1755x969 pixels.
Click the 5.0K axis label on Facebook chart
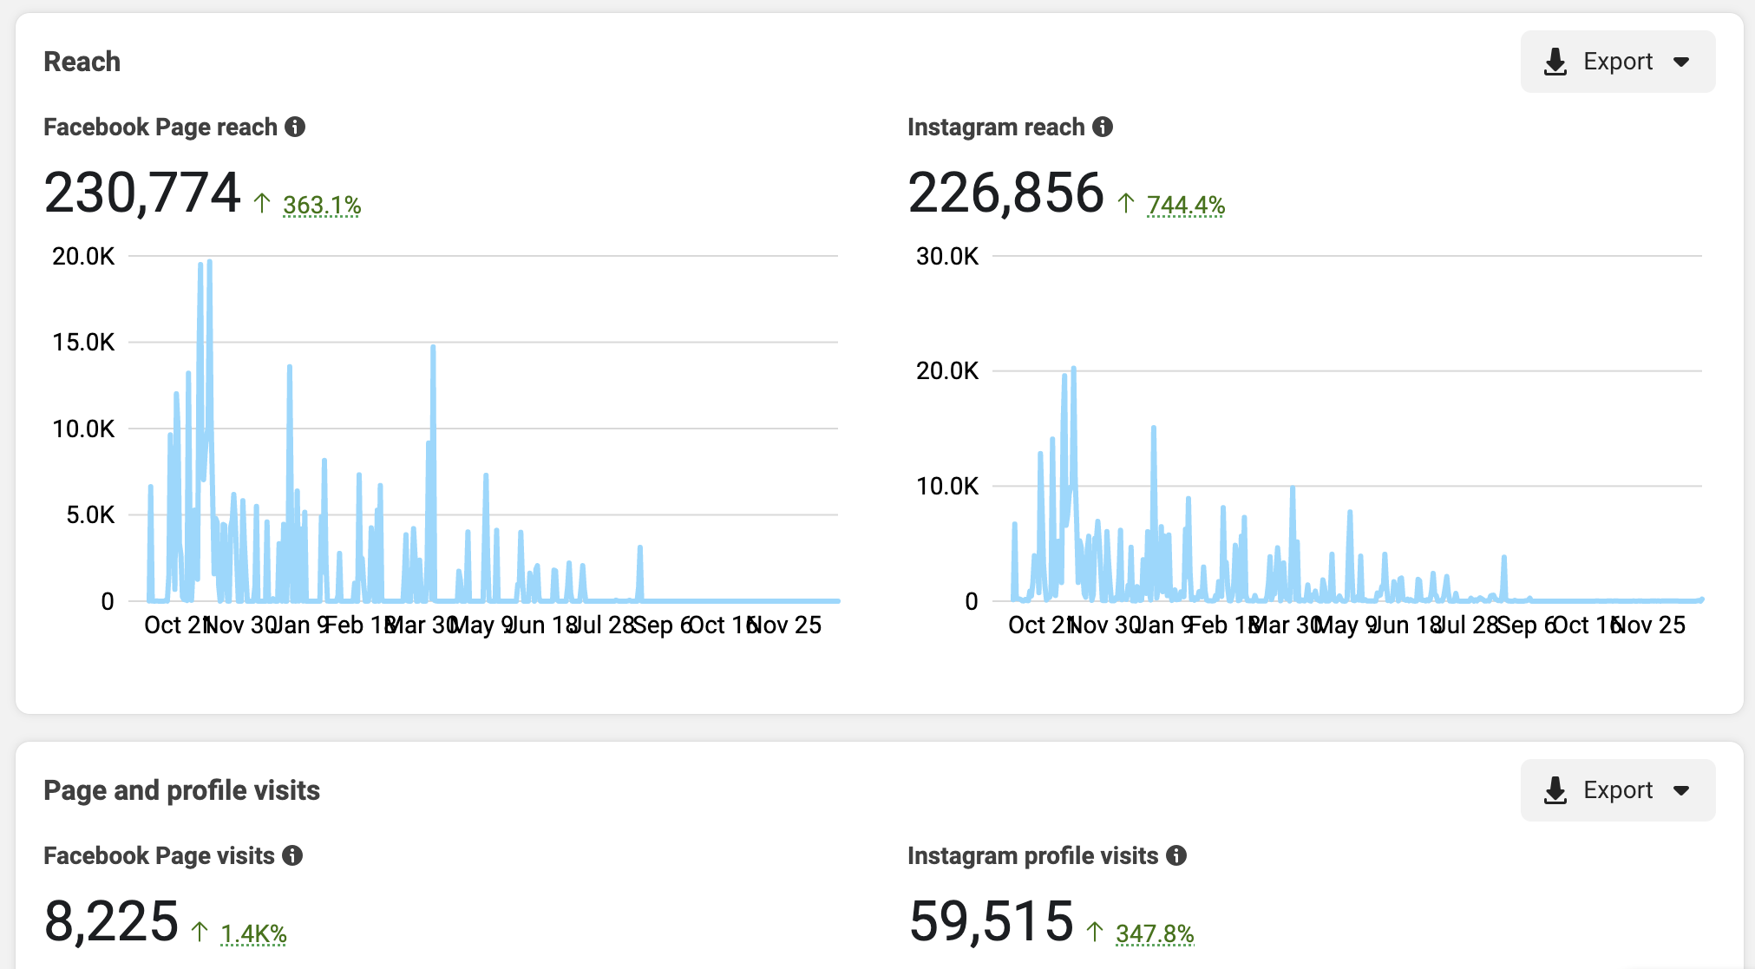click(x=90, y=514)
